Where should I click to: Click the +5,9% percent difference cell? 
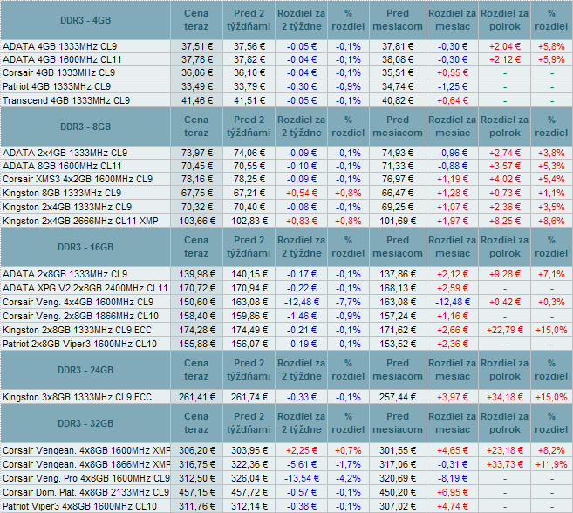pos(551,59)
